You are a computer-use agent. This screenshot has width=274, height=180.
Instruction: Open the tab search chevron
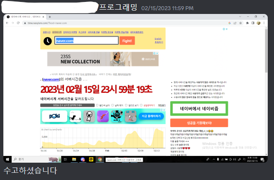pyautogui.click(x=240, y=17)
